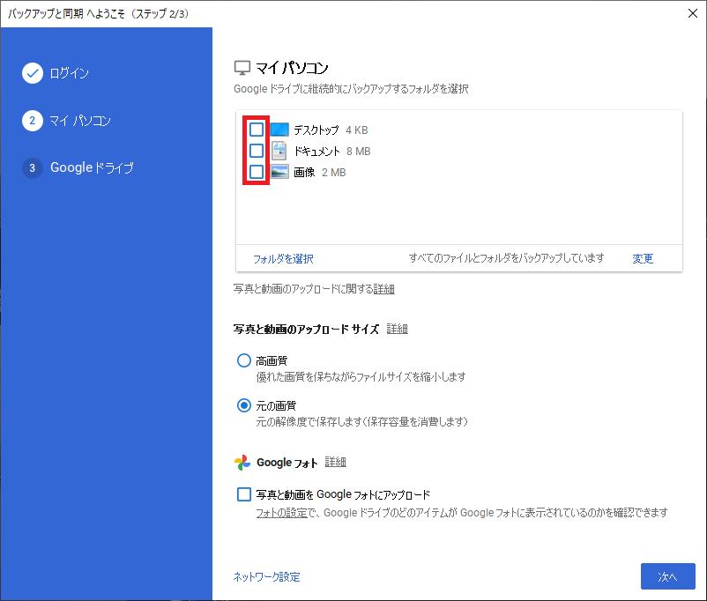Select the Google ドライブ step label
Image resolution: width=707 pixels, height=601 pixels.
tap(92, 167)
